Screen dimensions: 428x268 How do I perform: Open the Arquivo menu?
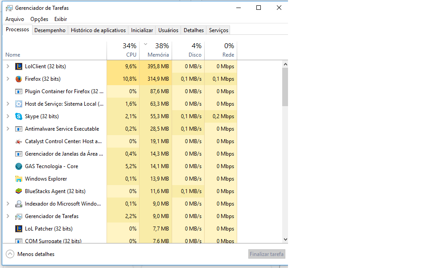15,19
